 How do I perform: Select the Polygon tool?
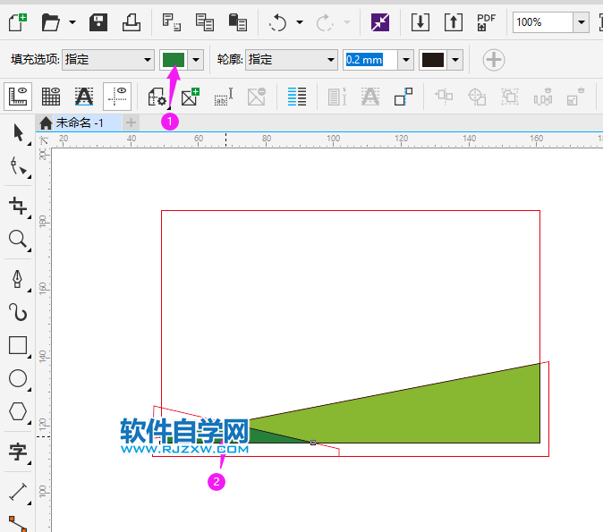click(x=18, y=411)
